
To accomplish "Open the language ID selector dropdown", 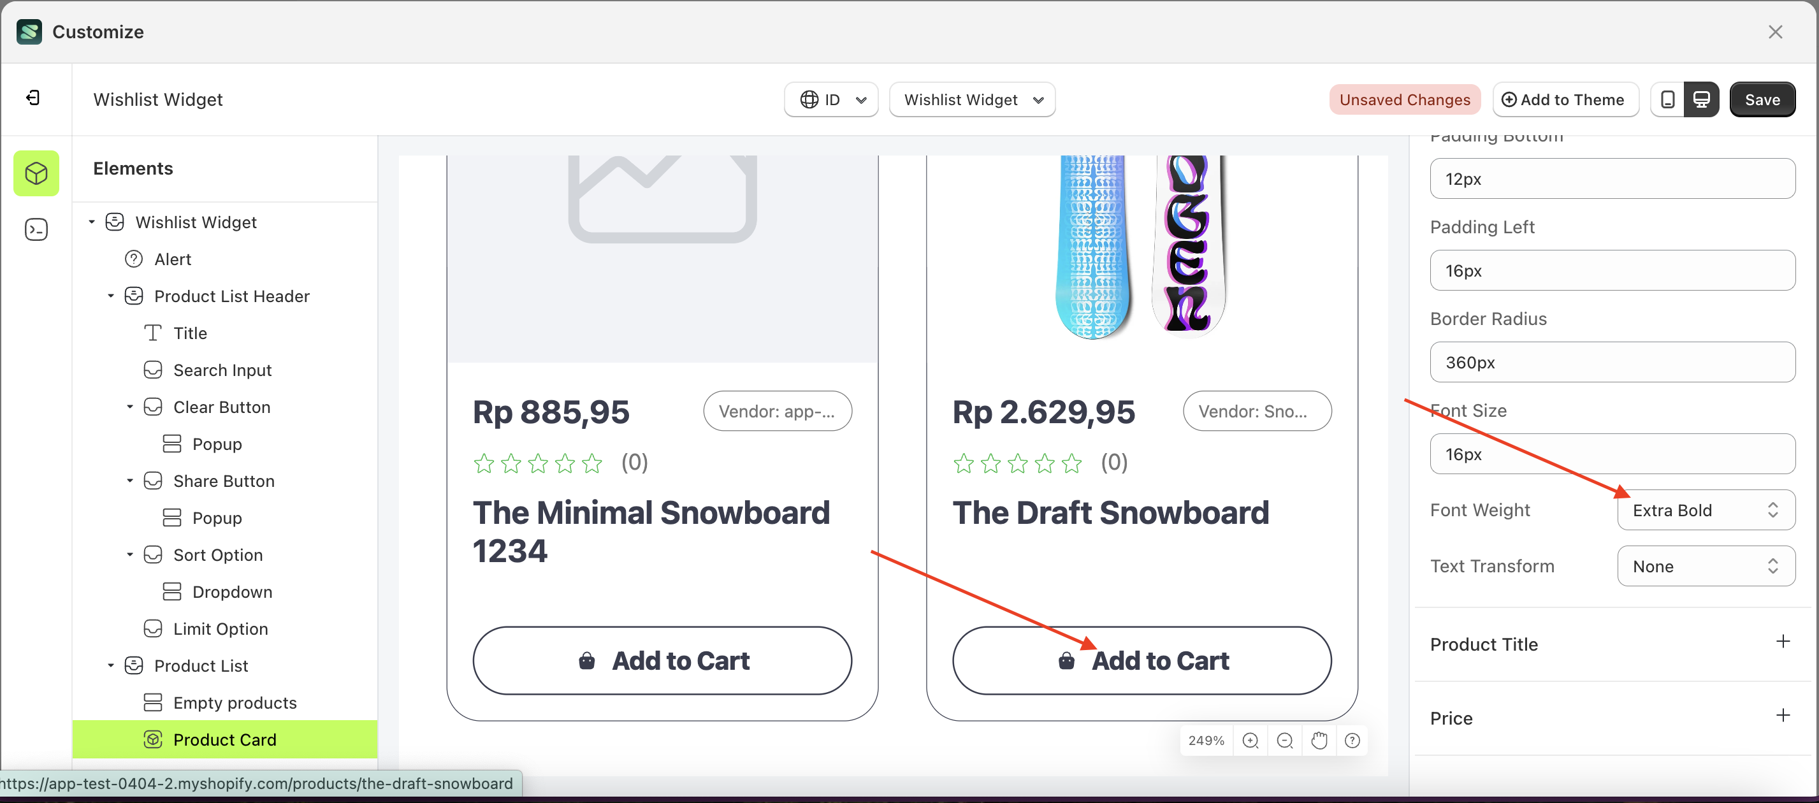I will [830, 99].
